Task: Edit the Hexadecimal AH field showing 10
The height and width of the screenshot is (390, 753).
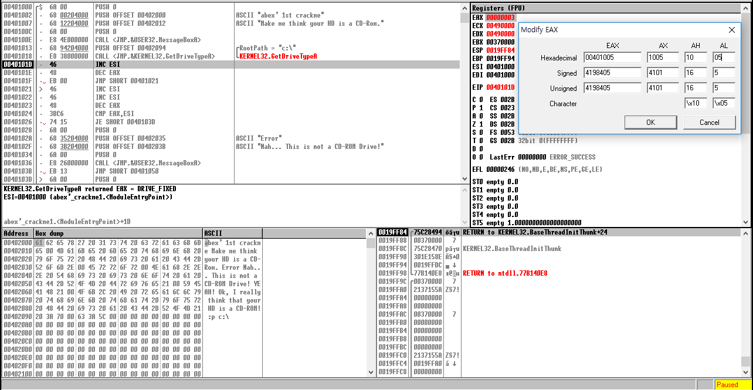Action: click(x=696, y=57)
